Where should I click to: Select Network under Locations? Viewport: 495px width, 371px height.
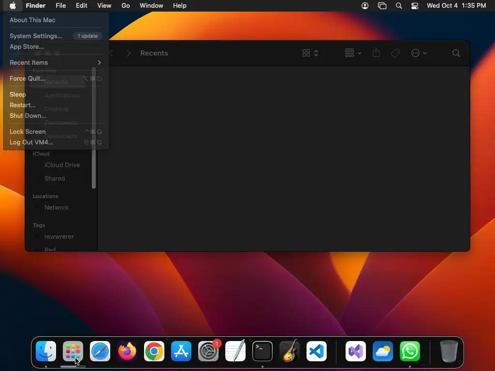tap(57, 208)
